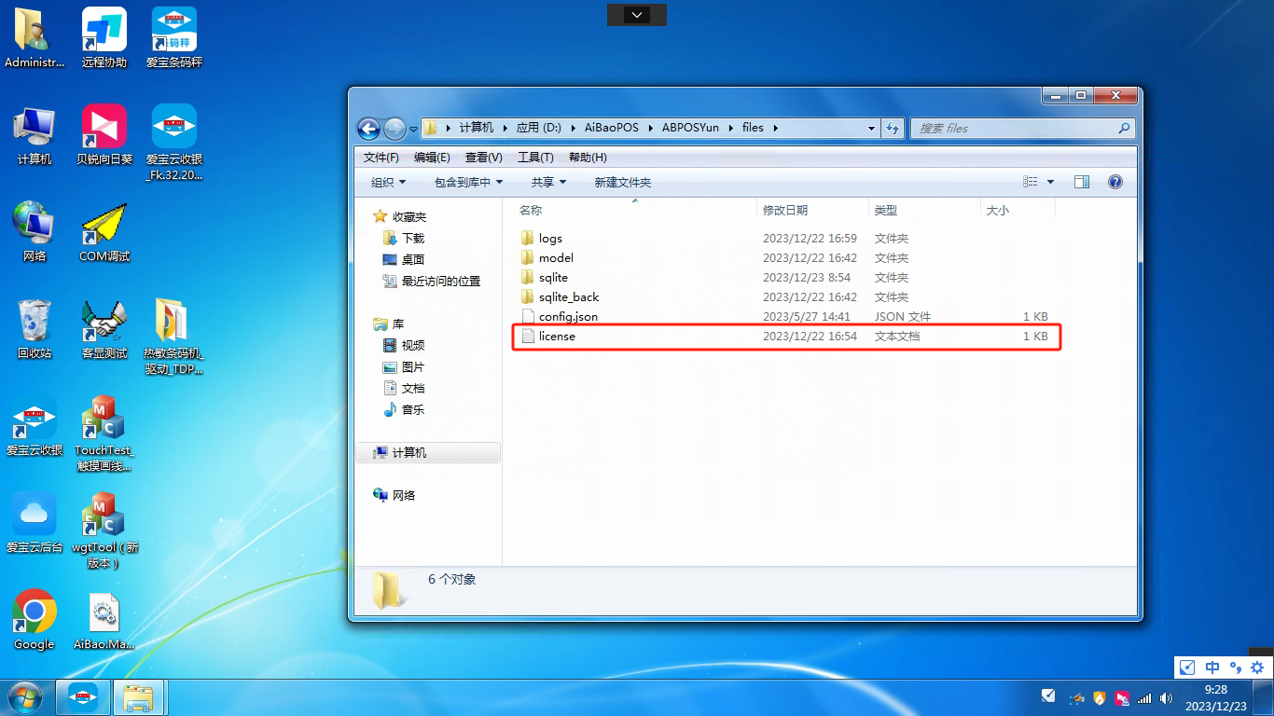Select the 计算机 desktop icon
Image resolution: width=1274 pixels, height=716 pixels.
click(35, 134)
